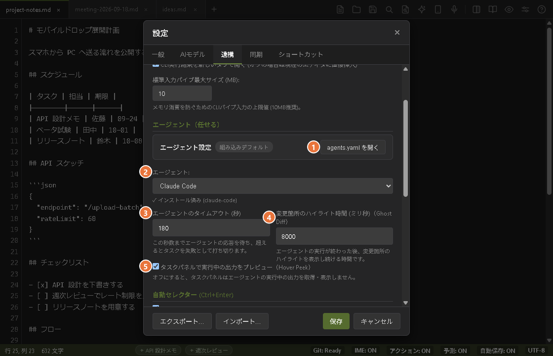The height and width of the screenshot is (356, 553).
Task: Click the AI sparkle icon
Action: point(422,9)
